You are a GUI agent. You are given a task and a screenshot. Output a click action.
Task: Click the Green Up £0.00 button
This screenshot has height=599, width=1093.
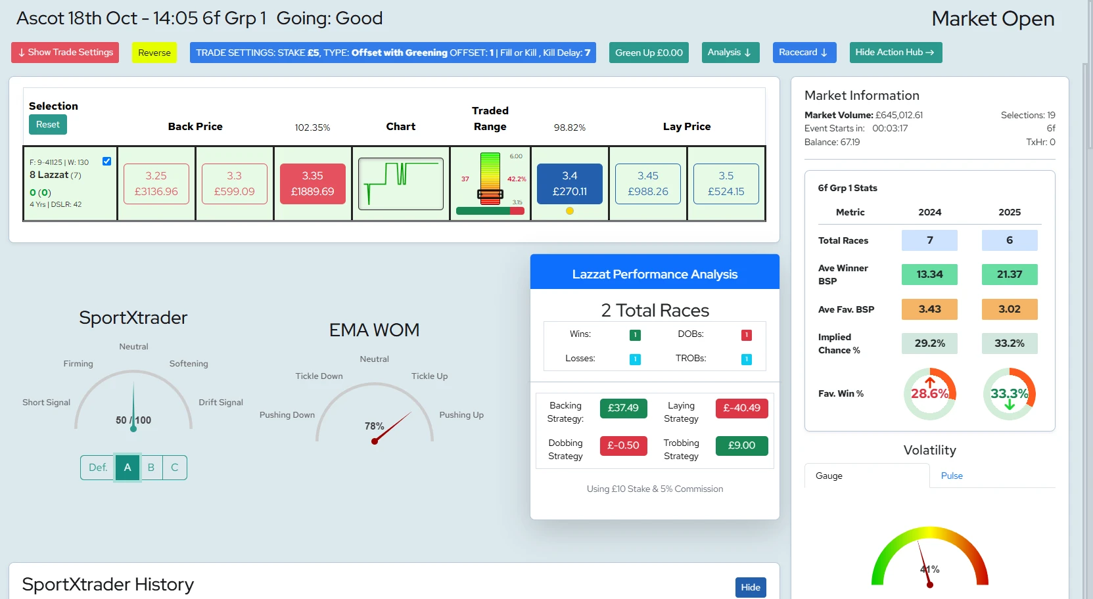coord(649,53)
